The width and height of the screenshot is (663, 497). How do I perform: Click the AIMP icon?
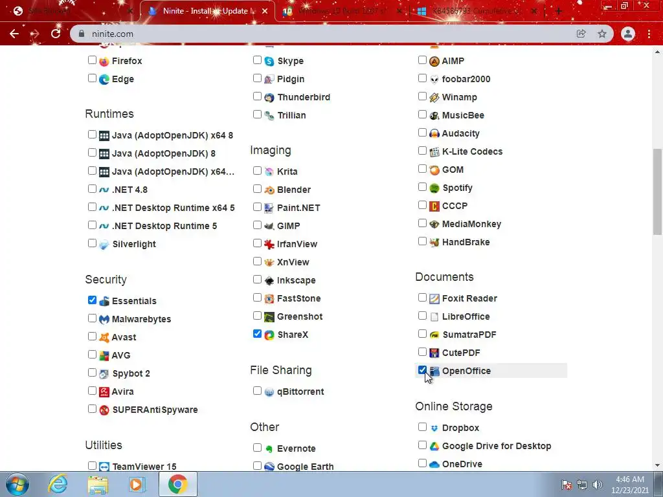[x=434, y=61]
